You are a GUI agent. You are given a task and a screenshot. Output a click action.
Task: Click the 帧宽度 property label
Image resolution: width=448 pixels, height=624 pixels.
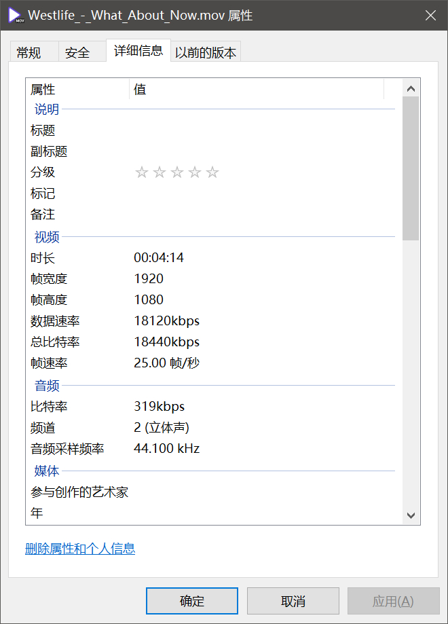49,278
